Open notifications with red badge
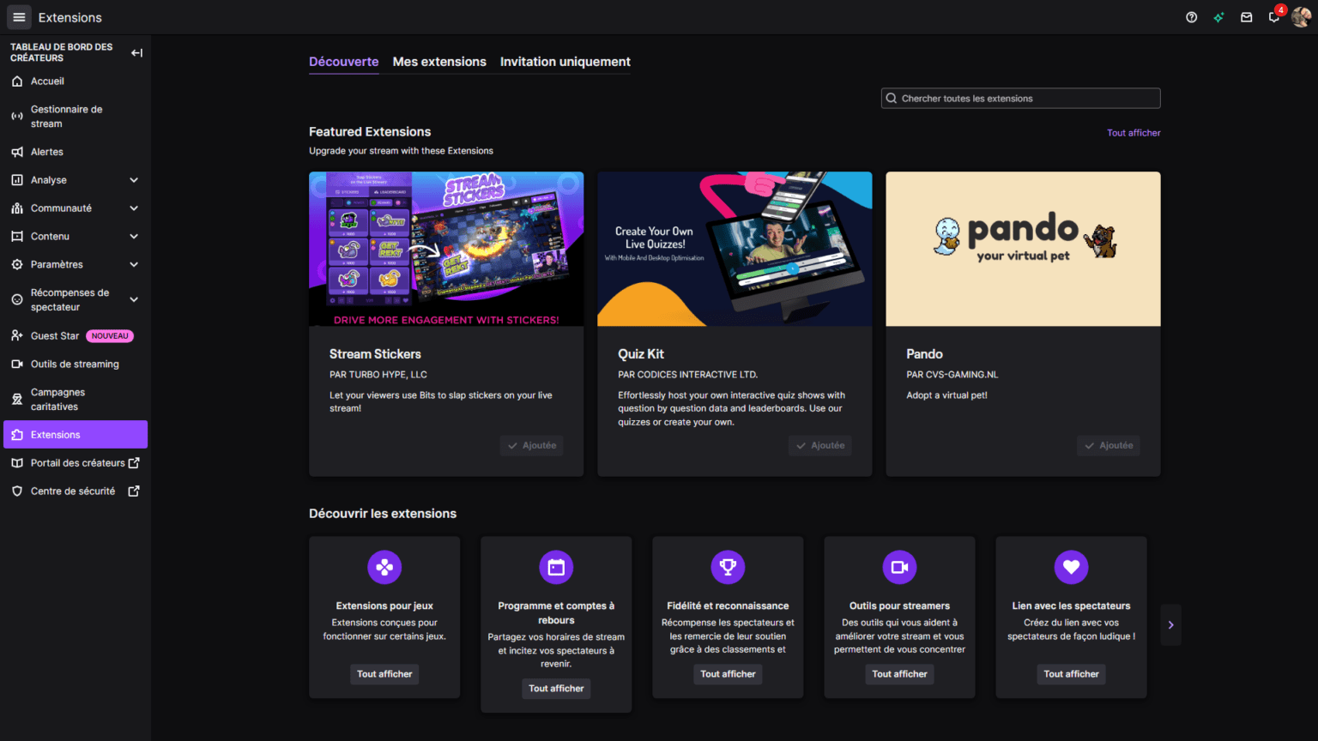Image resolution: width=1318 pixels, height=741 pixels. click(1275, 16)
